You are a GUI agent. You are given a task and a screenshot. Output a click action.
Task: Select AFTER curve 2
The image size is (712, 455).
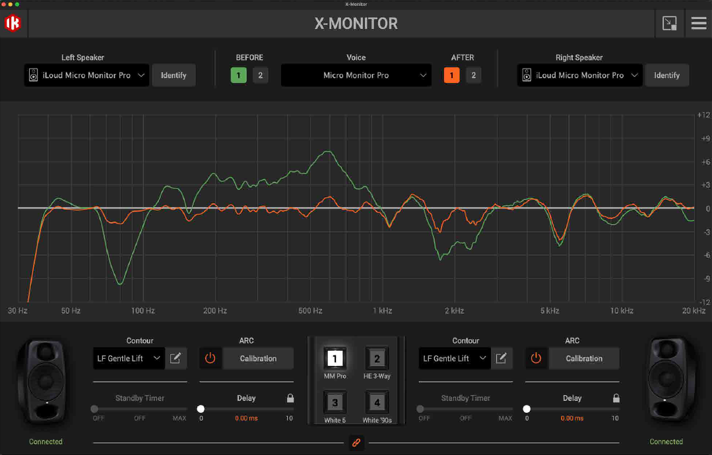tap(473, 75)
